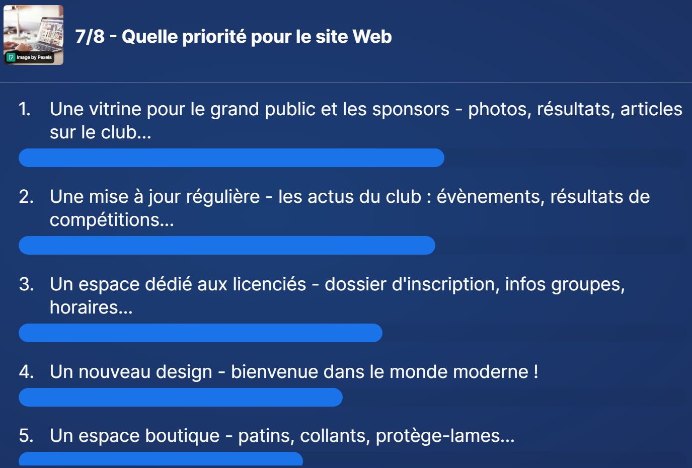692x468 pixels.
Task: Click the green Pexels logo icon
Action: click(x=11, y=57)
